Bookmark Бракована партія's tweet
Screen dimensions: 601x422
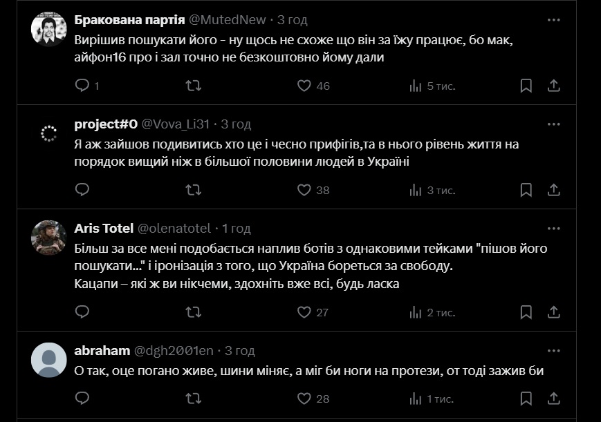point(526,86)
